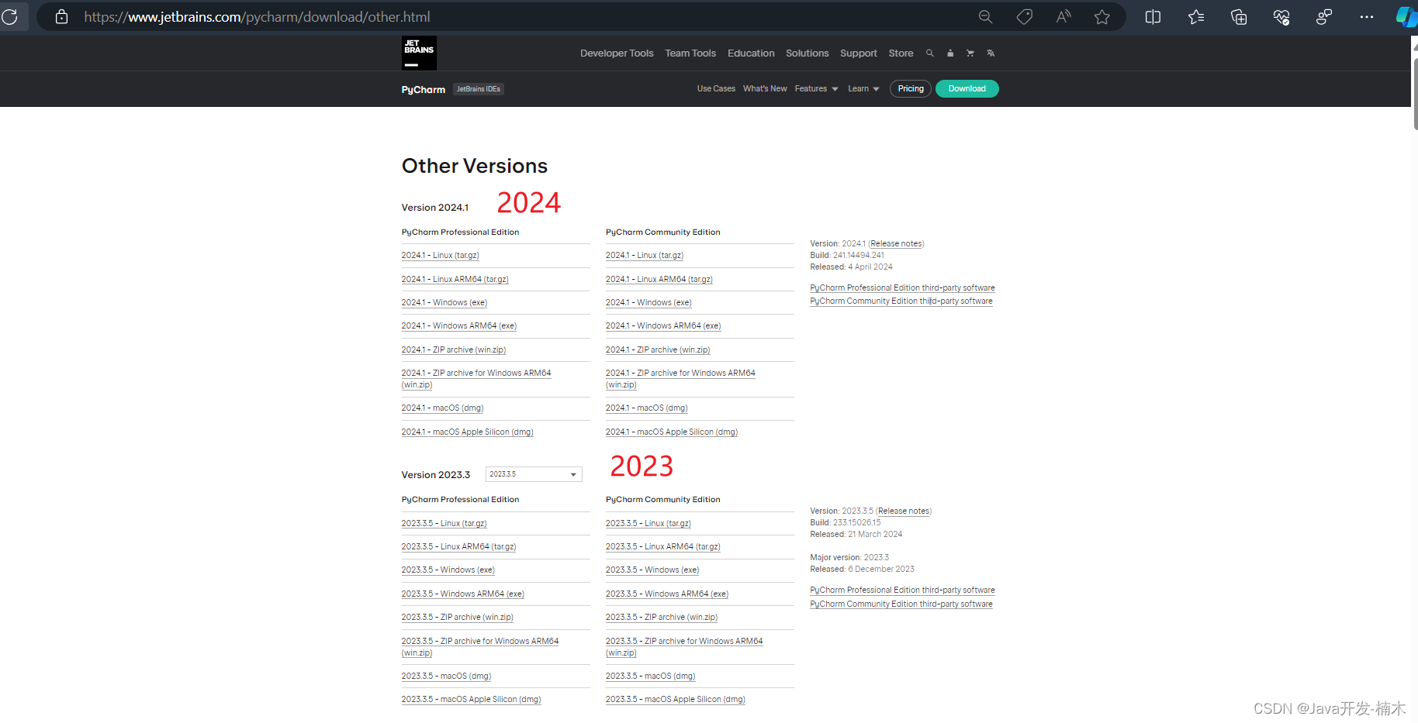Open 2023 Professional Edition third-party software link

point(902,590)
